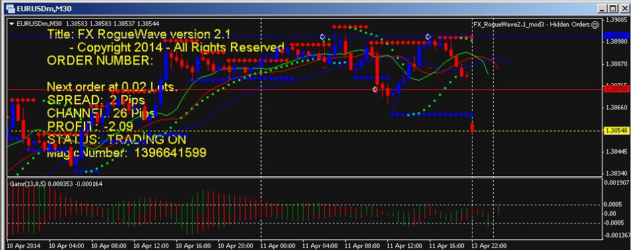Viewport: 631px width, 250px height.
Task: Click the Gator(13,8,5) indicator label
Action: pos(27,184)
